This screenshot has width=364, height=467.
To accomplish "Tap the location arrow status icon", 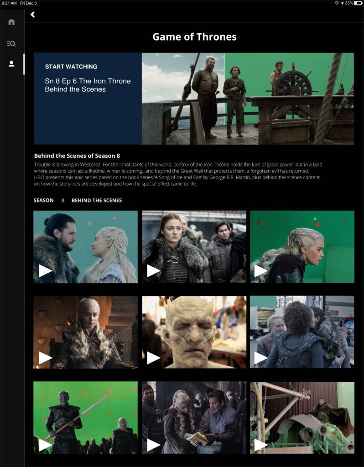I will point(342,3).
